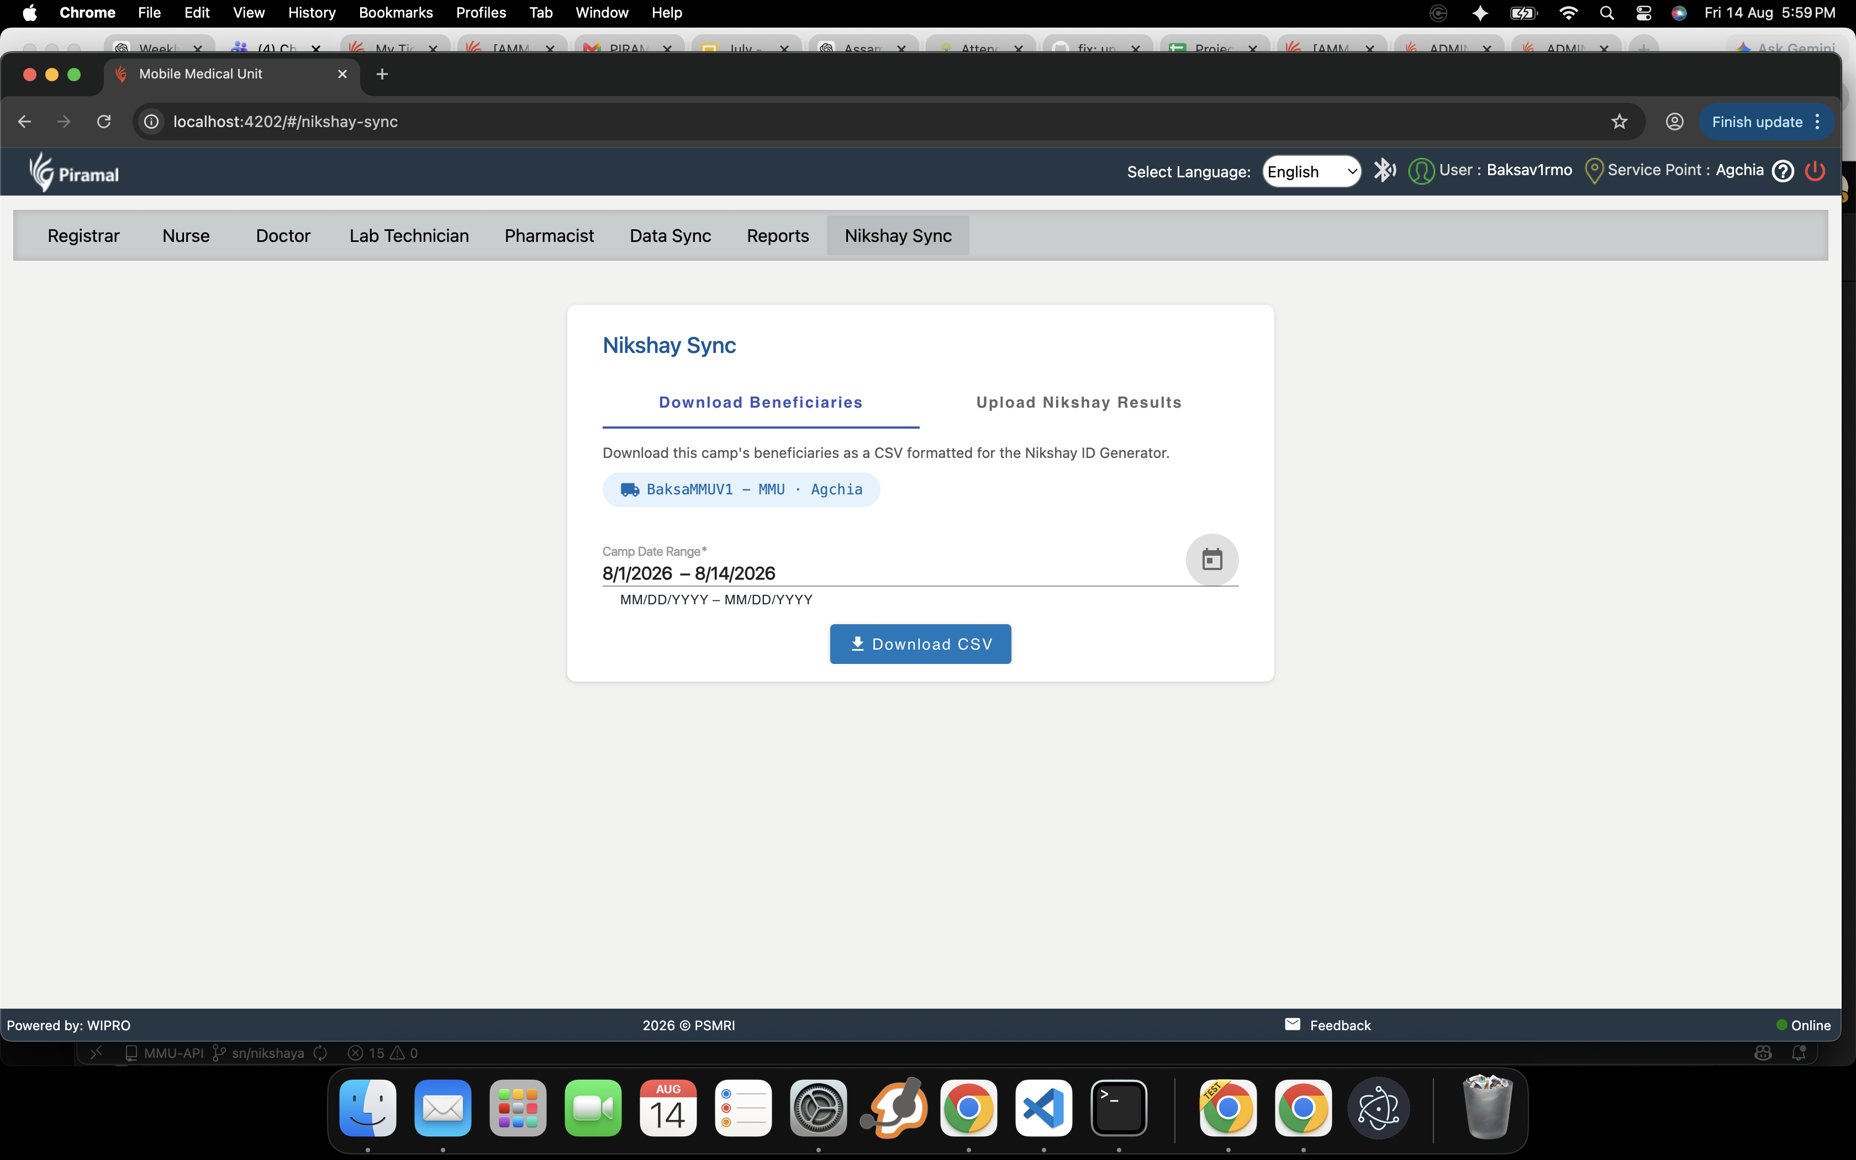
Task: Click the address bar URL
Action: [285, 122]
